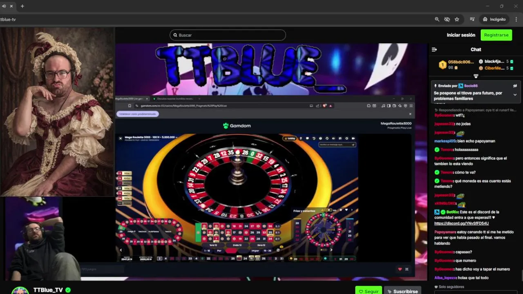Click the TTBlue_TV channel avatar
This screenshot has width=523, height=294.
pyautogui.click(x=20, y=290)
